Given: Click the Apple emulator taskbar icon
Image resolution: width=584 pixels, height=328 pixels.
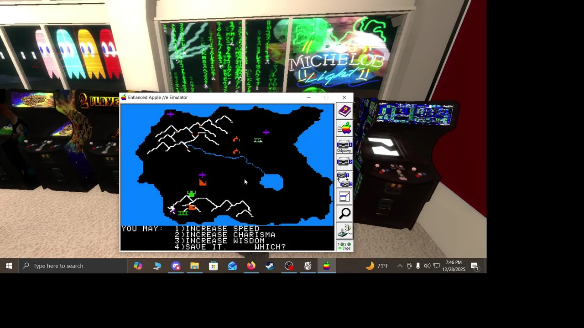Looking at the screenshot, I should coord(327,266).
